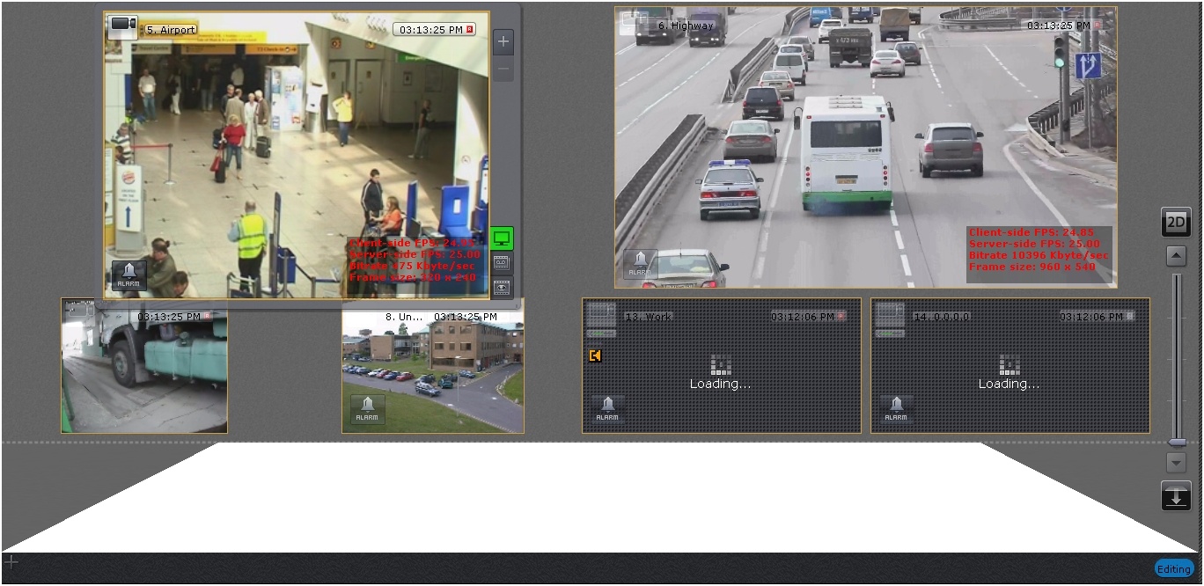The image size is (1204, 586).
Task: Zoom in Airport cell with plus button
Action: (x=503, y=41)
